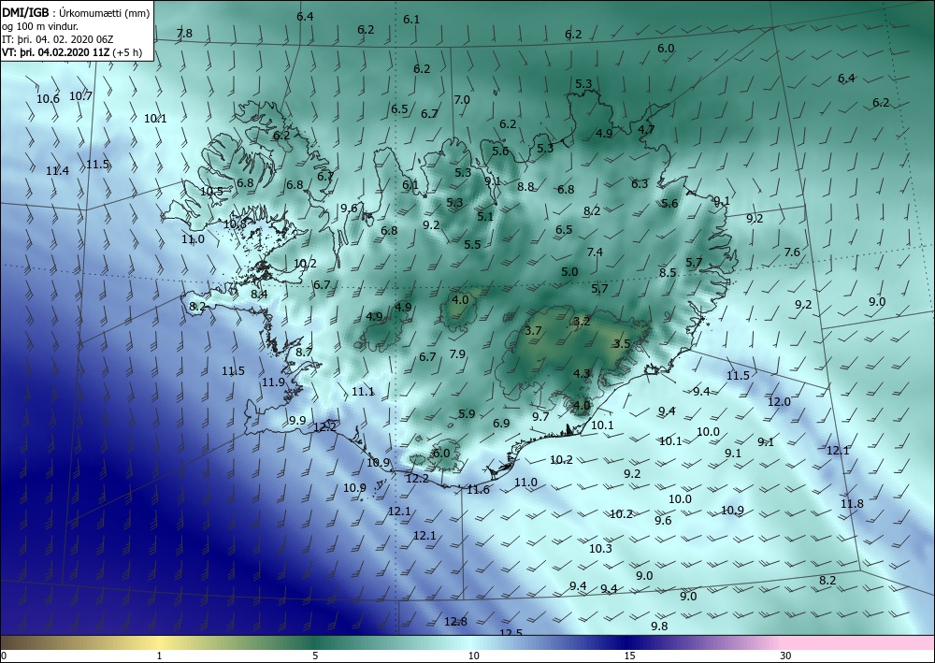The width and height of the screenshot is (935, 663).
Task: Click the map value '11.6'
Action: point(478,490)
